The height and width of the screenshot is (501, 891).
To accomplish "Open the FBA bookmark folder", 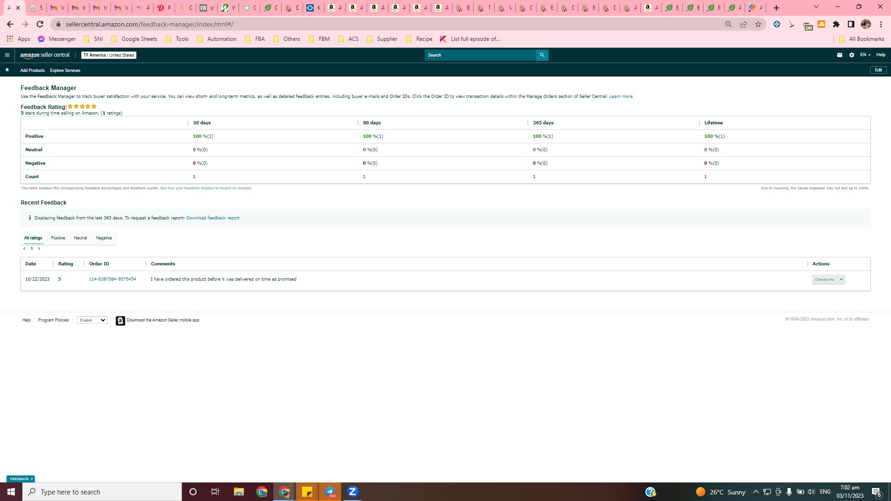I will tap(255, 39).
